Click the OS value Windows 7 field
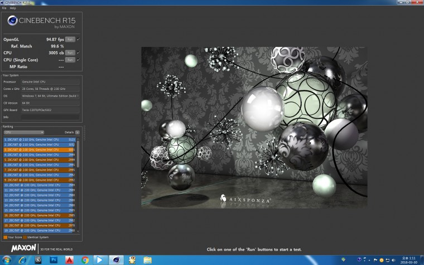Image resolution: width=424 pixels, height=265 pixels. (x=50, y=96)
